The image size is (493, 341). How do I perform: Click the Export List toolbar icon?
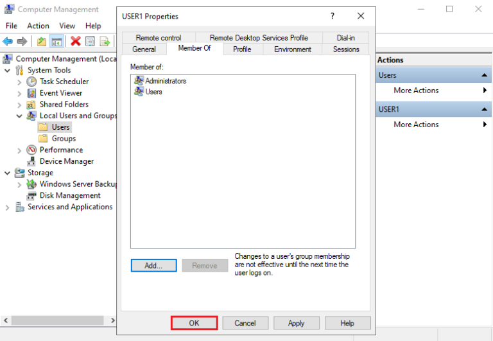click(104, 42)
